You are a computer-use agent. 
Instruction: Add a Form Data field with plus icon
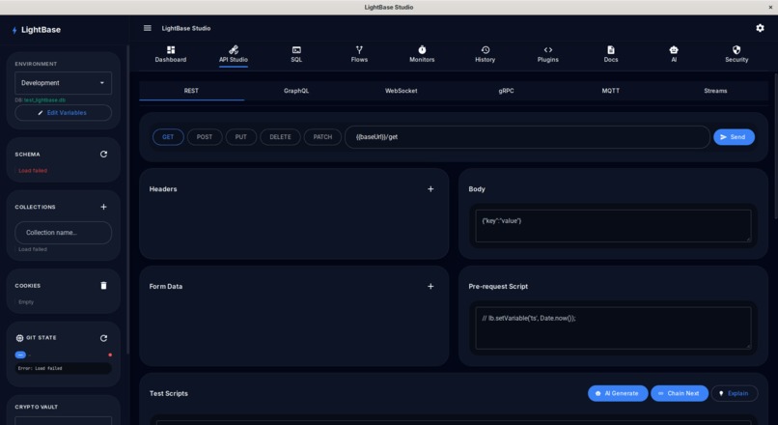tap(431, 287)
